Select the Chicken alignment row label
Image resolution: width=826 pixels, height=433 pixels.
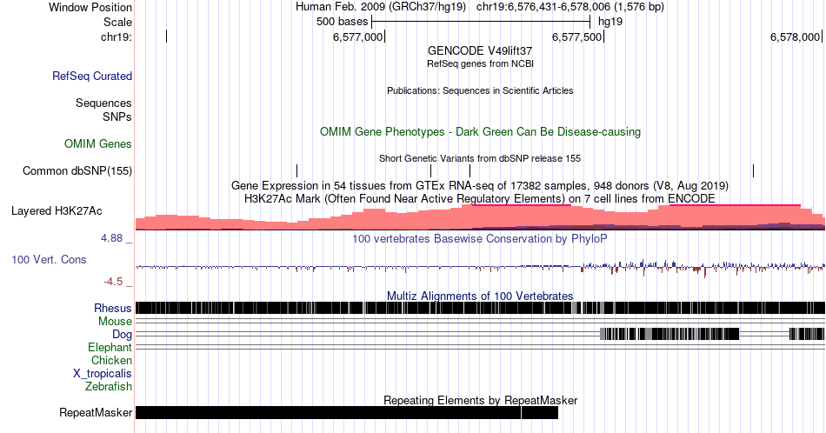click(x=111, y=360)
